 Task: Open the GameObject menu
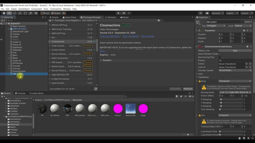tap(24, 9)
